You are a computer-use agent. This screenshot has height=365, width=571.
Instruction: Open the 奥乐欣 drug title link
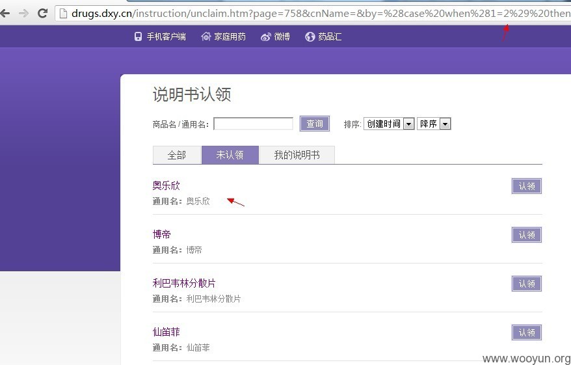166,185
